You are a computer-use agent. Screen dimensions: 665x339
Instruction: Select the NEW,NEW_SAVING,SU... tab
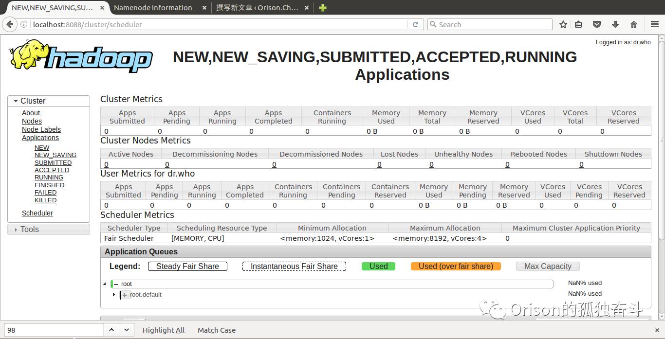[52, 8]
